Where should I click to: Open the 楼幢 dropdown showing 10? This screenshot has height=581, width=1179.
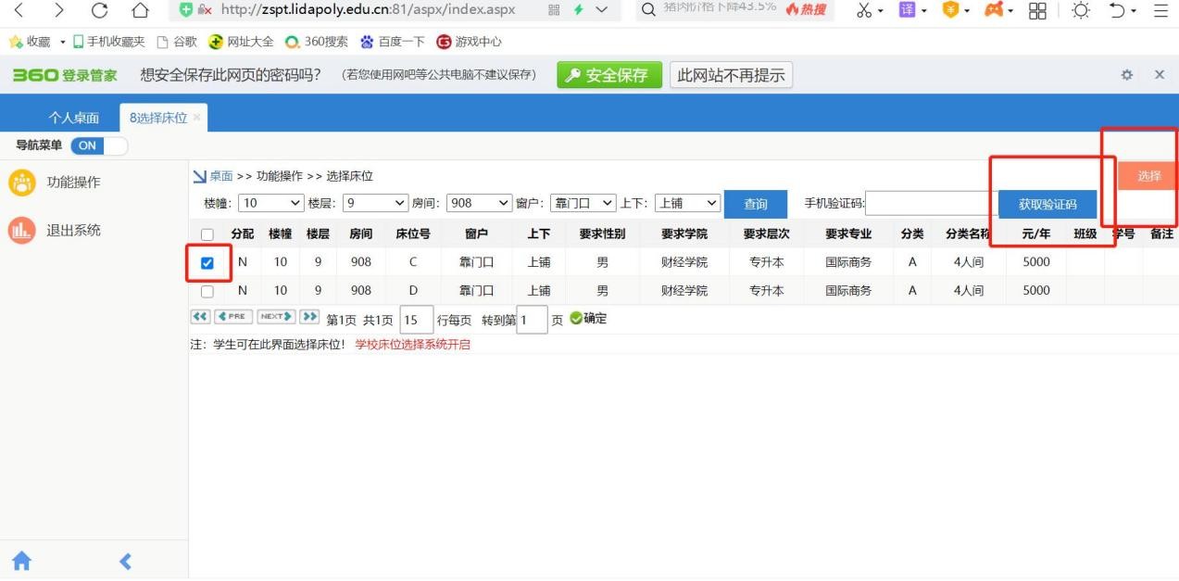click(x=271, y=203)
